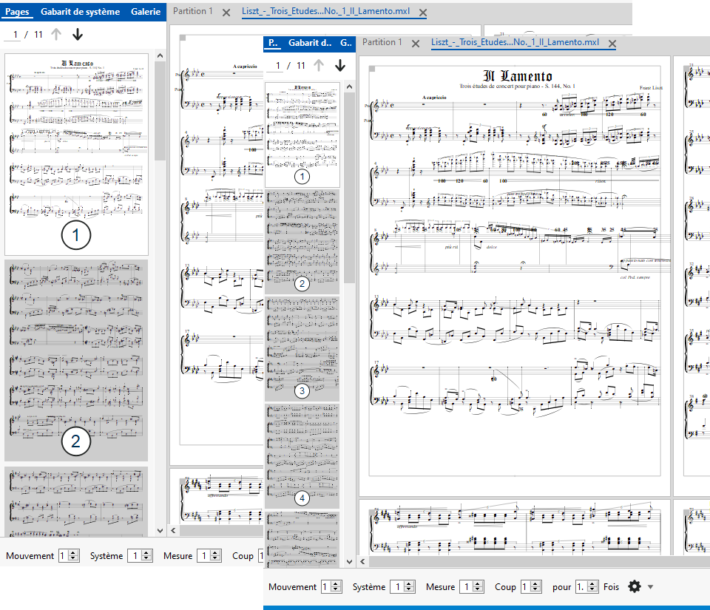Expand the dropdown arrow beside the gear icon
The width and height of the screenshot is (710, 610).
651,587
